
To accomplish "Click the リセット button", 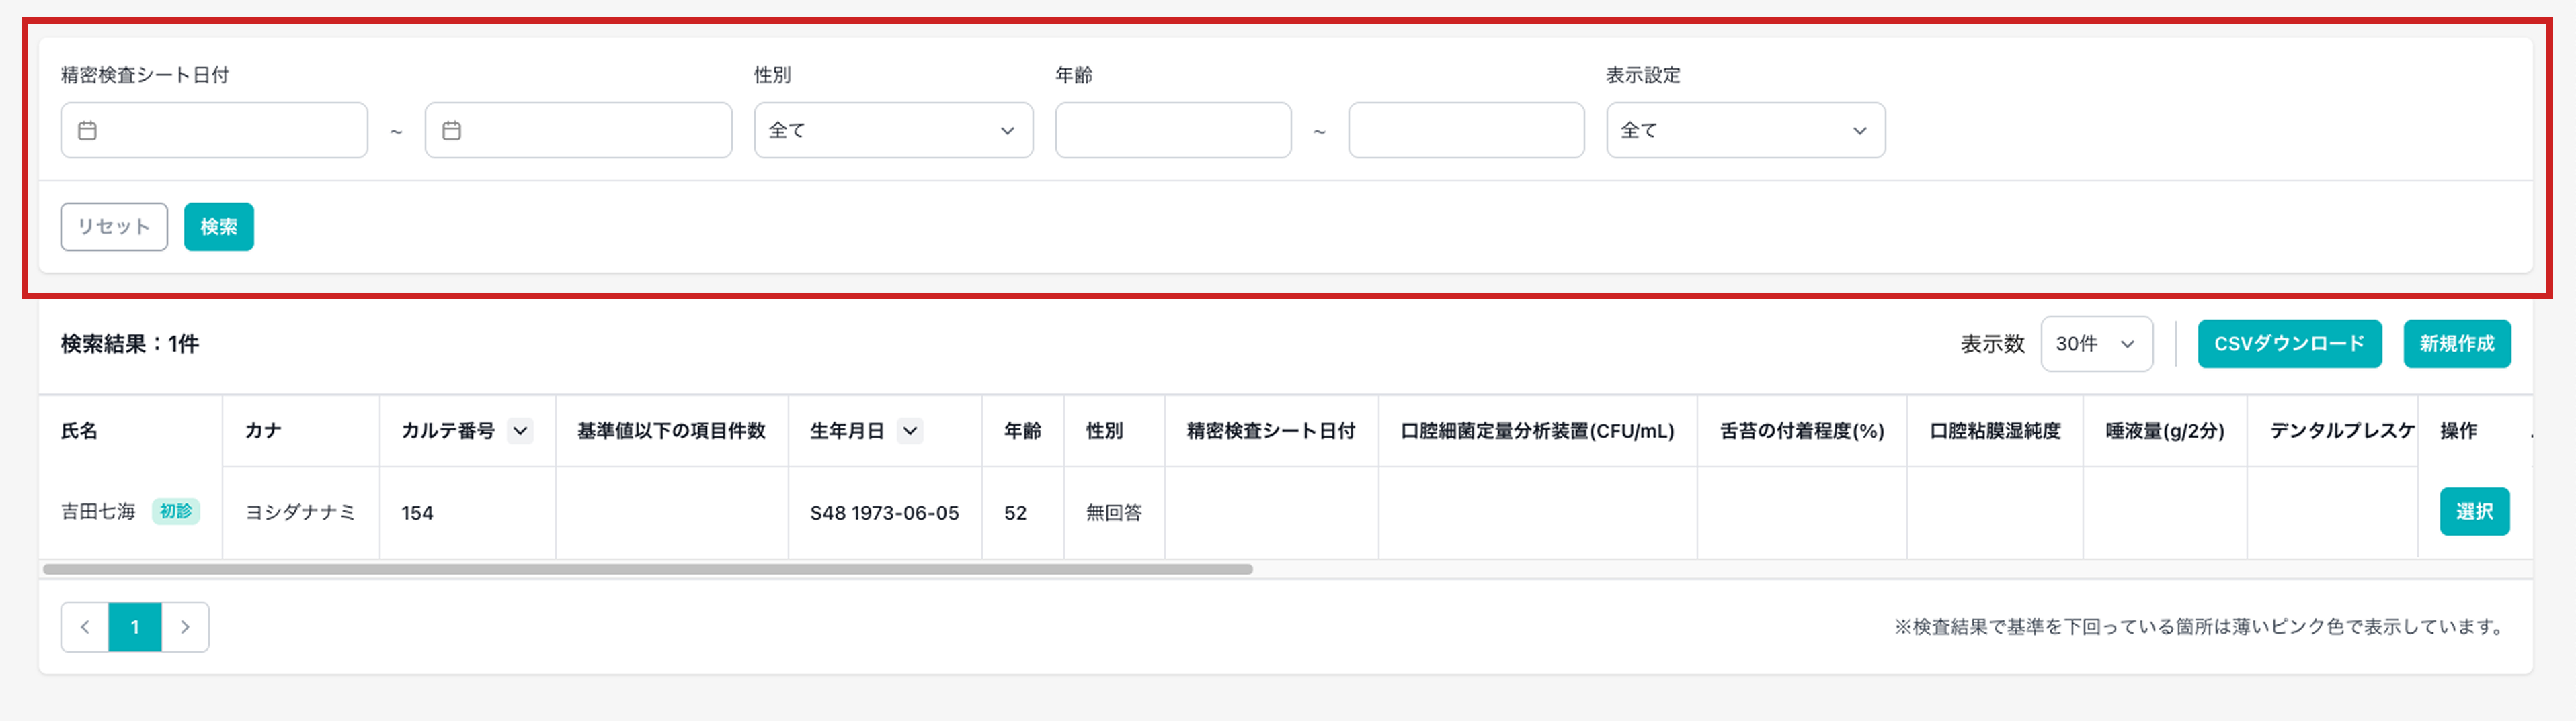I will pyautogui.click(x=114, y=227).
